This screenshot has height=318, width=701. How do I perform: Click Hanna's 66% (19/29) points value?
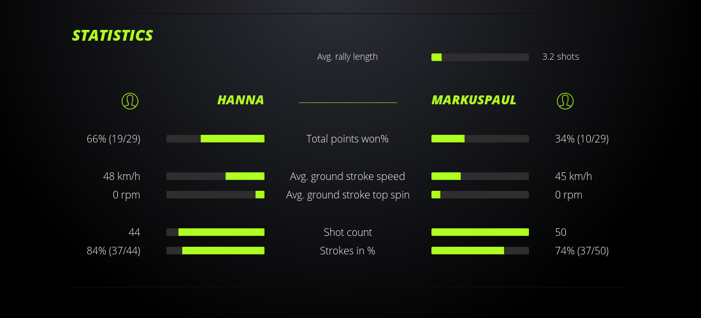tap(113, 139)
